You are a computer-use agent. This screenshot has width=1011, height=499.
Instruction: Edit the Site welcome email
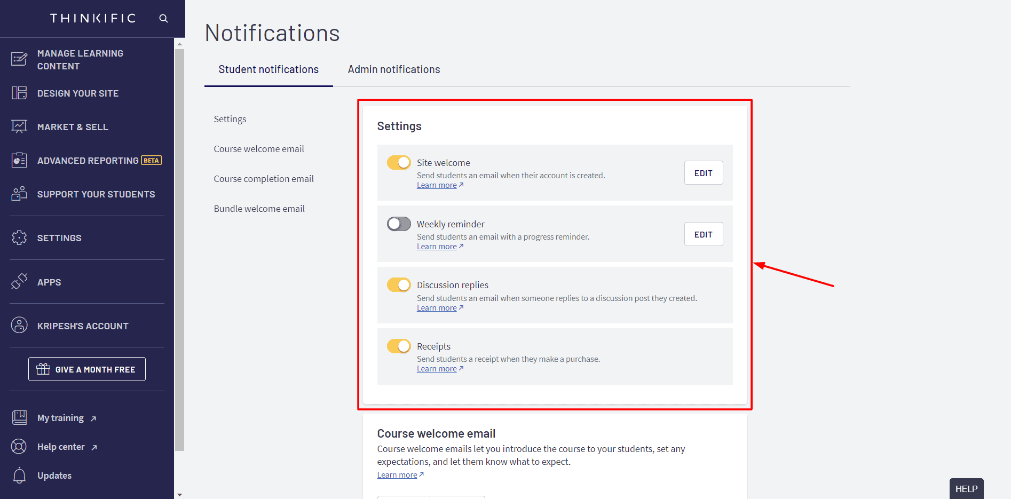pos(704,173)
